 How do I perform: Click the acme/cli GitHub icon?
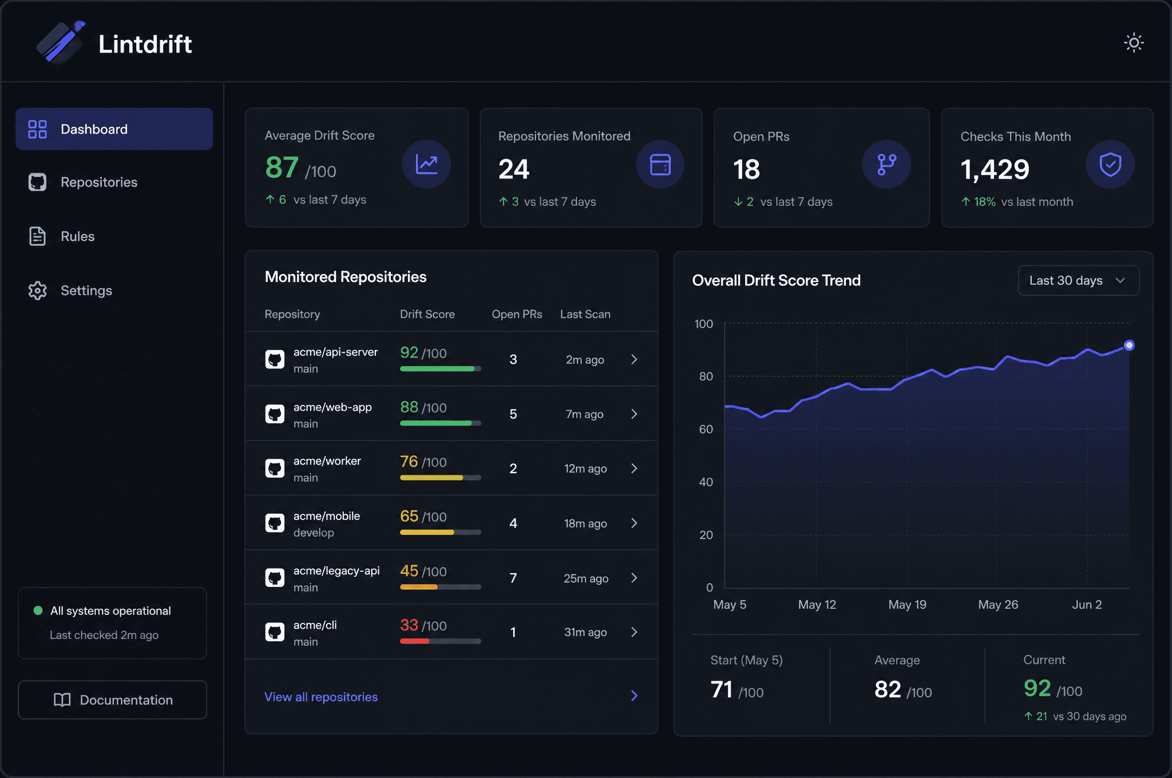click(x=275, y=632)
